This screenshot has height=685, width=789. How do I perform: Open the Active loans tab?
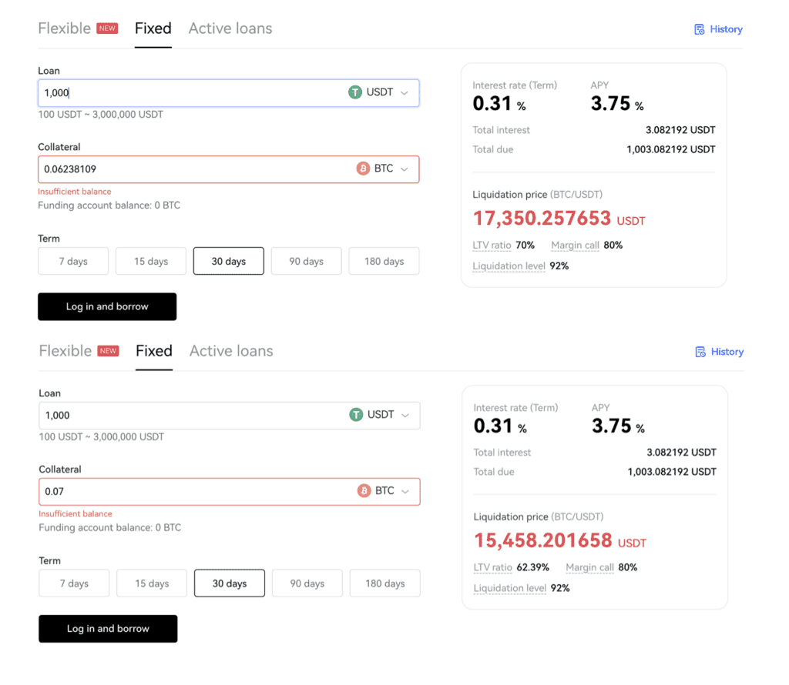(x=230, y=28)
